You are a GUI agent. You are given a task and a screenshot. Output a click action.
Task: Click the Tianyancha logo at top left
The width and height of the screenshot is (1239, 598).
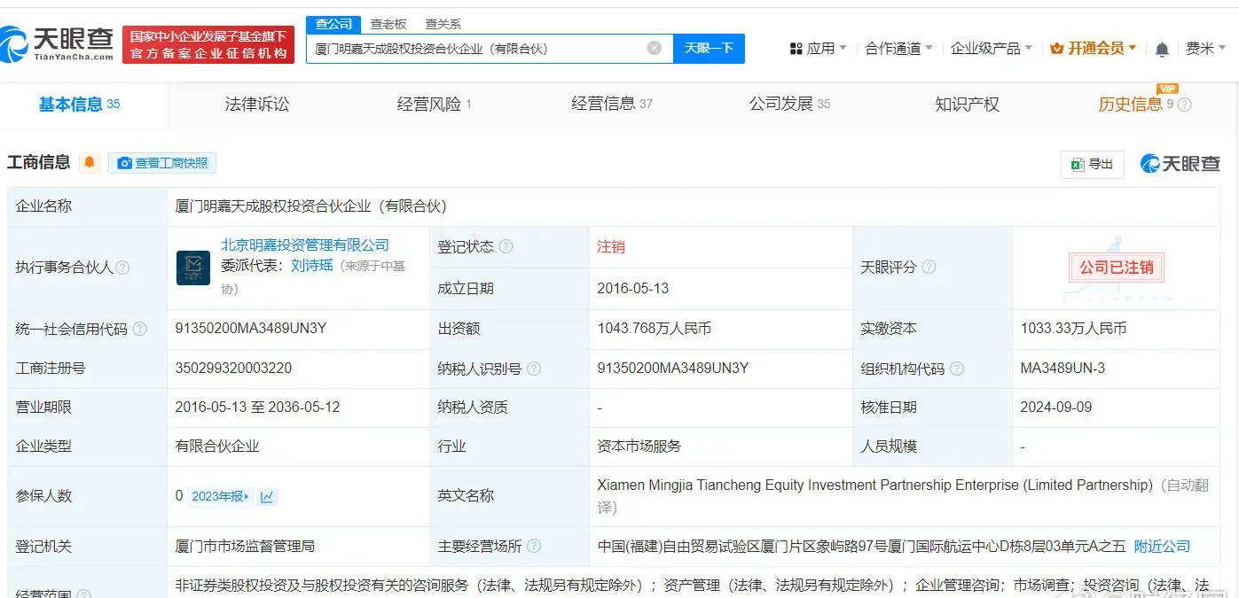point(58,43)
